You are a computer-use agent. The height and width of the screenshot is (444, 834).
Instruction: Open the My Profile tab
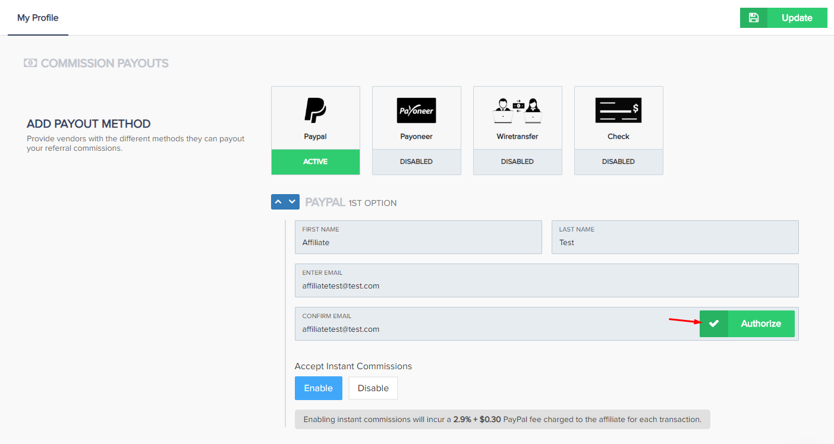38,18
